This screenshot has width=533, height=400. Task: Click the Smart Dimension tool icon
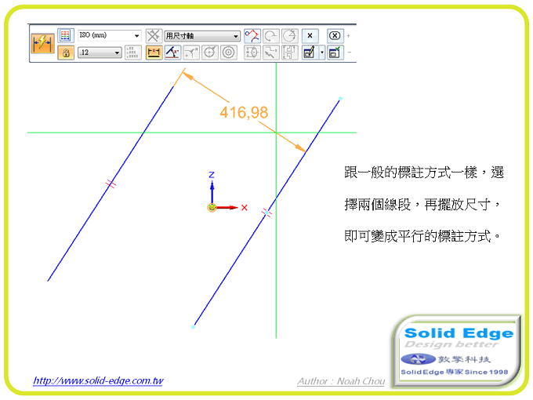pyautogui.click(x=42, y=43)
